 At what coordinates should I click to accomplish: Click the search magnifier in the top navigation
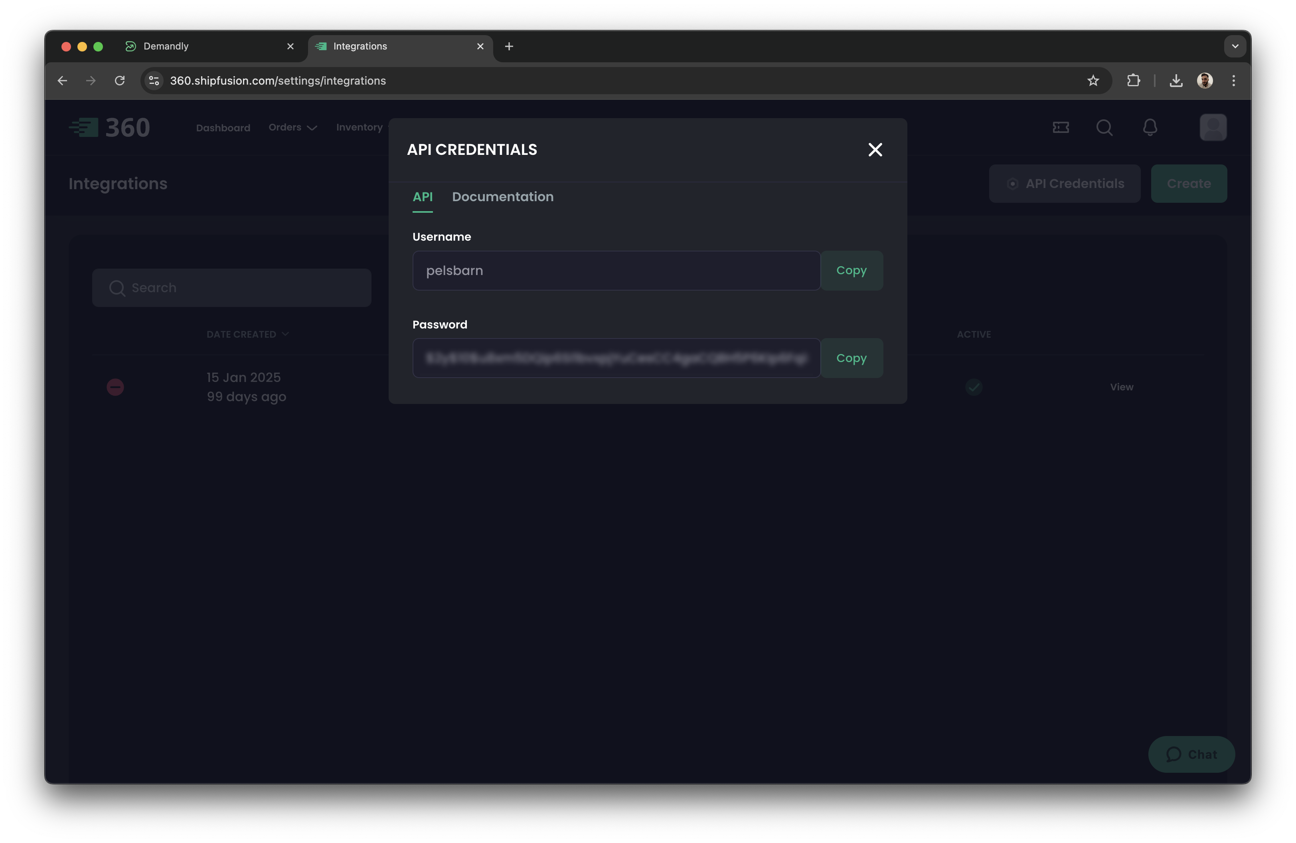pyautogui.click(x=1104, y=127)
